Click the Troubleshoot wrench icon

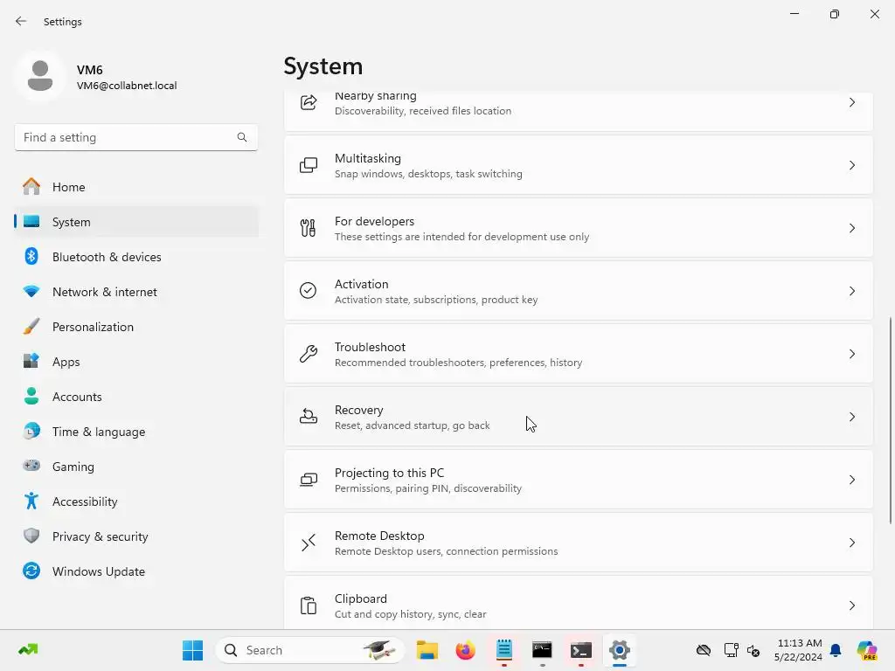(x=309, y=354)
